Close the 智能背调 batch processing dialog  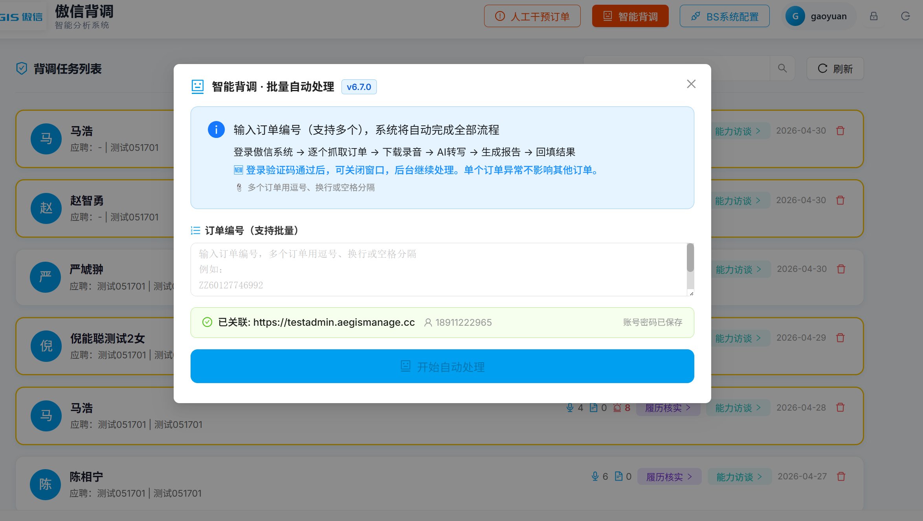[691, 84]
